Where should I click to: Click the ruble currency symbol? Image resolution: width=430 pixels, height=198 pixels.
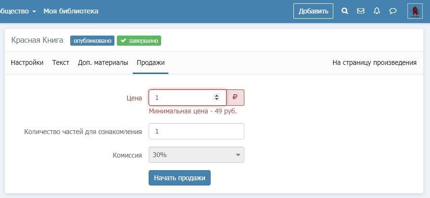(x=235, y=98)
